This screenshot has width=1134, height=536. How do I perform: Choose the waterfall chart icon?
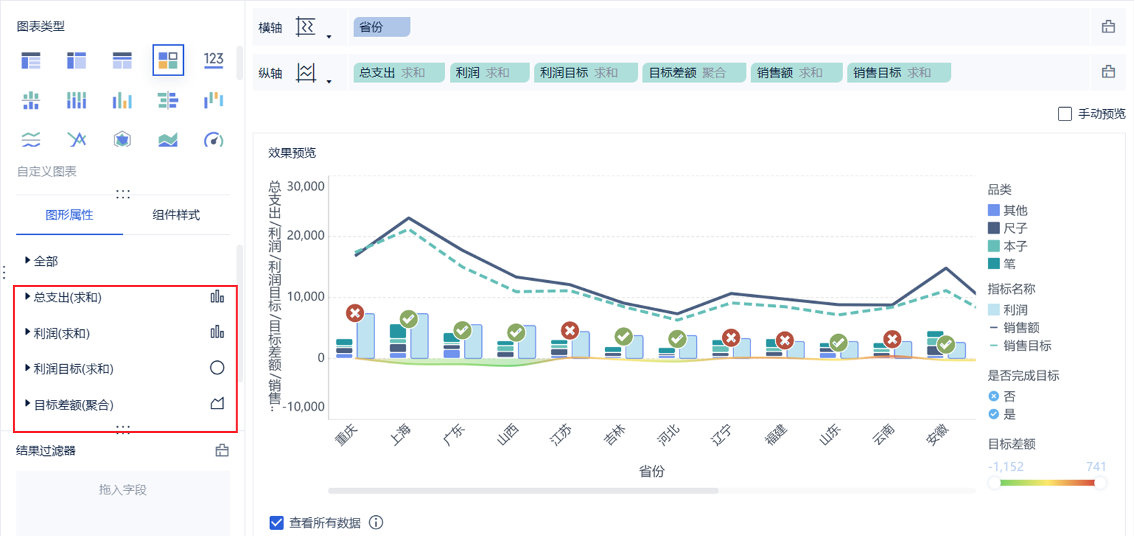click(x=213, y=100)
